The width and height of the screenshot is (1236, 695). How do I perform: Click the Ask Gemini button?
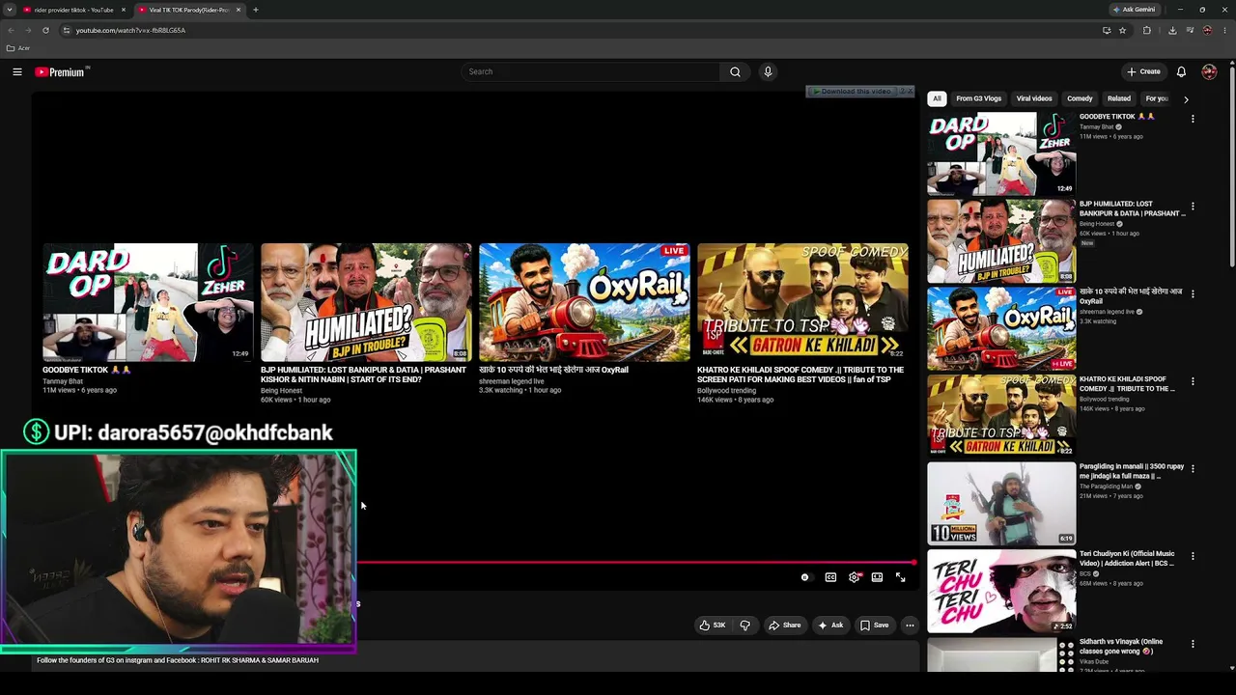coord(1134,10)
